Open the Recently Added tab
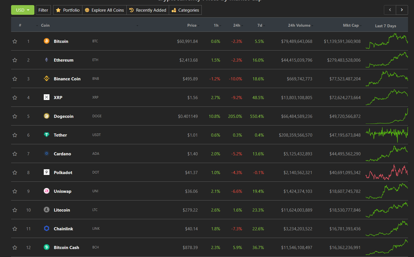Image resolution: width=414 pixels, height=257 pixels. [148, 10]
